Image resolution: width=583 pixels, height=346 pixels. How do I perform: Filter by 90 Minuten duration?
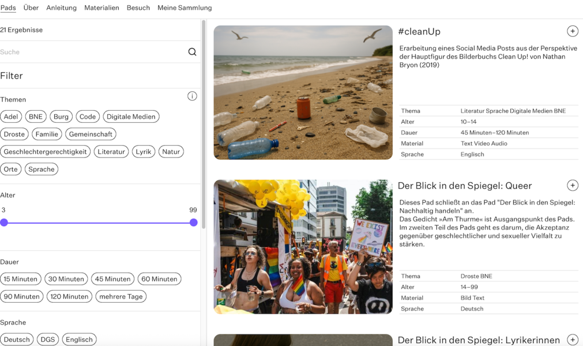(x=22, y=296)
